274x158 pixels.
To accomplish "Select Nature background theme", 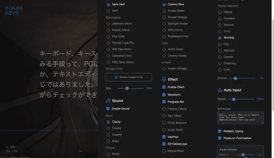I will pos(220,12).
